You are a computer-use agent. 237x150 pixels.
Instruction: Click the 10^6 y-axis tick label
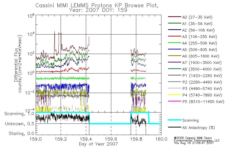[x=31, y=16]
